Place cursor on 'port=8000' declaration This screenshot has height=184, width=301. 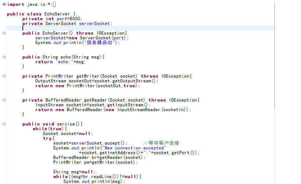(69, 19)
